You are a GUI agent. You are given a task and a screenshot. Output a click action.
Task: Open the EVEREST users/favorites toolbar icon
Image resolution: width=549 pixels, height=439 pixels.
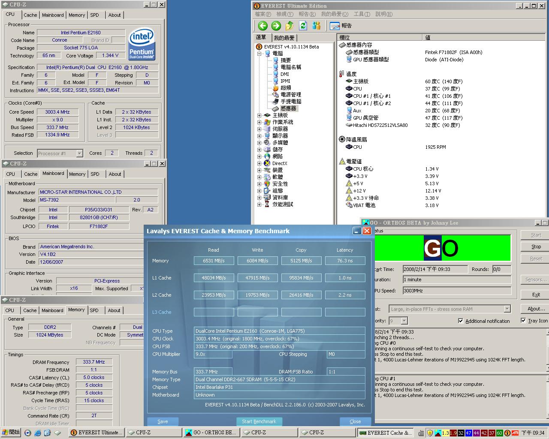(317, 26)
